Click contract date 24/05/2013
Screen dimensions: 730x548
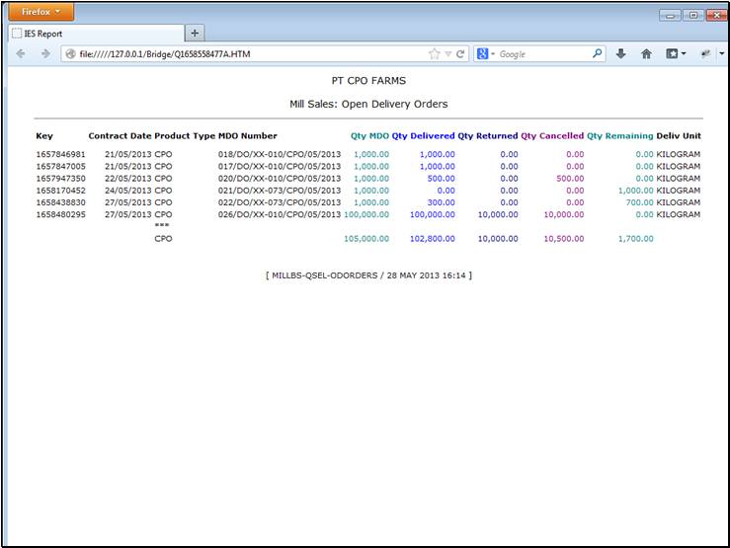tap(128, 191)
